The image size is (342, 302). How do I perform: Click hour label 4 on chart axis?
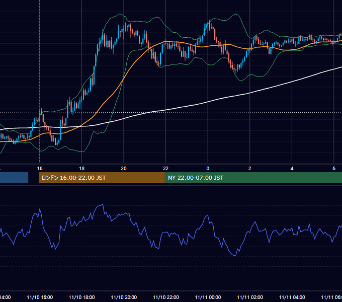click(292, 168)
